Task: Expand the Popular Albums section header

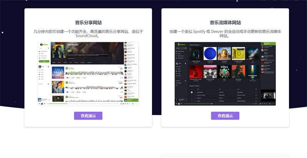Action: (195, 45)
